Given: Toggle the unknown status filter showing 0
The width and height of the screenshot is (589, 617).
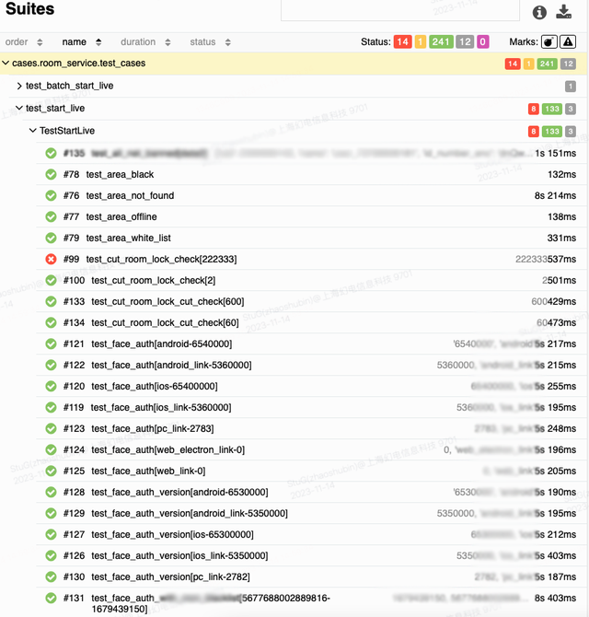Looking at the screenshot, I should coord(482,41).
